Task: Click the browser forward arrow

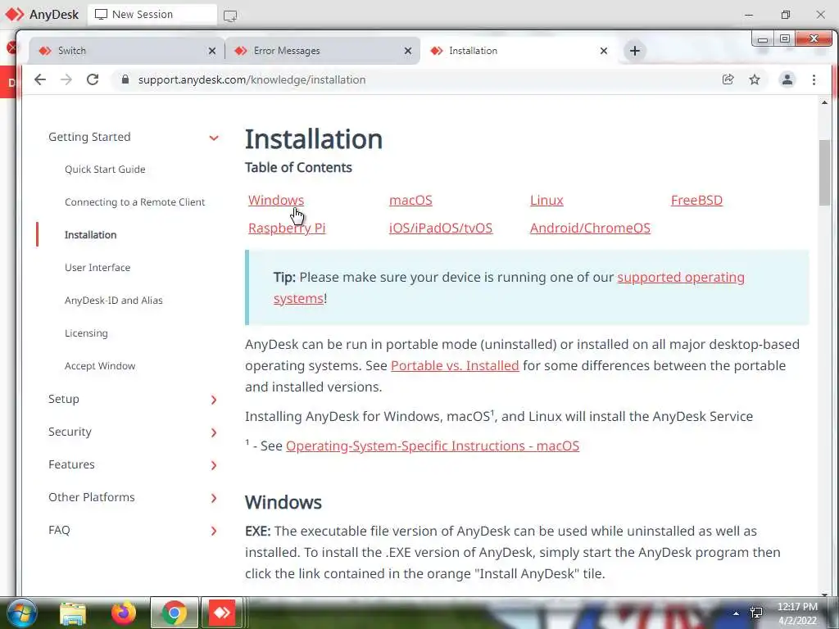Action: pyautogui.click(x=66, y=79)
